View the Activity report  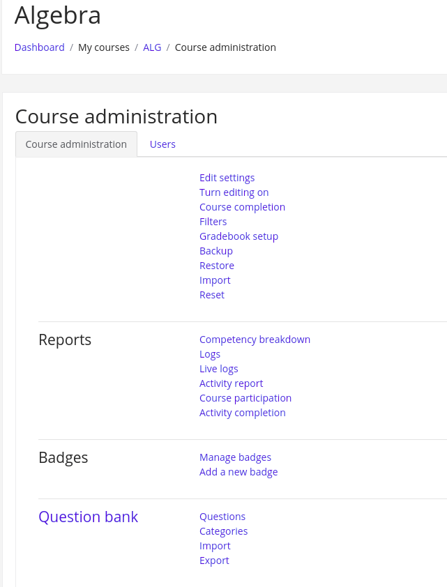pyautogui.click(x=231, y=383)
